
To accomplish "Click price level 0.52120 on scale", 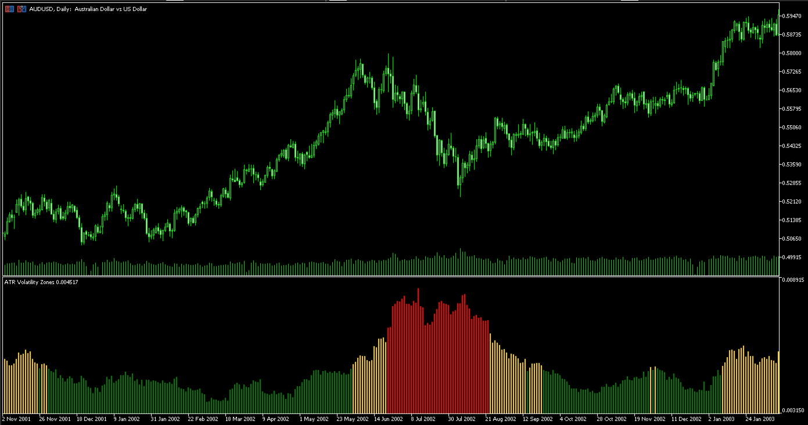I will [x=793, y=201].
